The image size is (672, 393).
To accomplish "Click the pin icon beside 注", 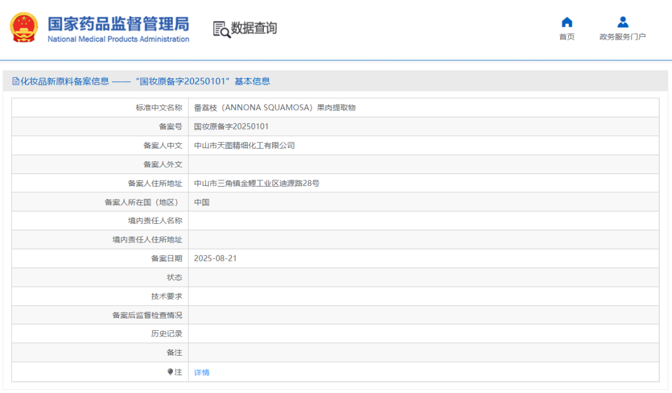I will tap(170, 372).
